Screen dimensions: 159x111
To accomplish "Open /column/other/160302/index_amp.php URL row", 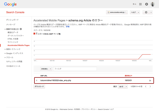I will click(94, 80).
